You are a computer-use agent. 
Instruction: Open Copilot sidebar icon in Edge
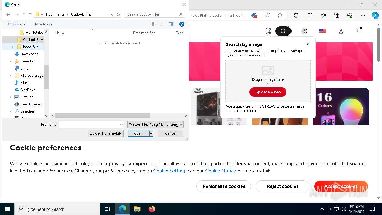[375, 15]
